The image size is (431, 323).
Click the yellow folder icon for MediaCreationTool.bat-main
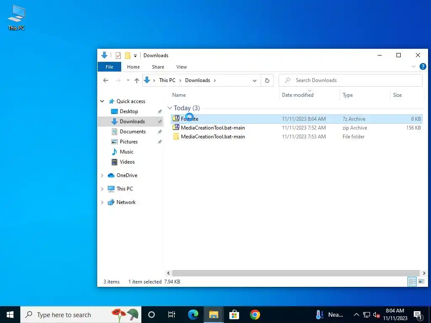click(x=176, y=137)
